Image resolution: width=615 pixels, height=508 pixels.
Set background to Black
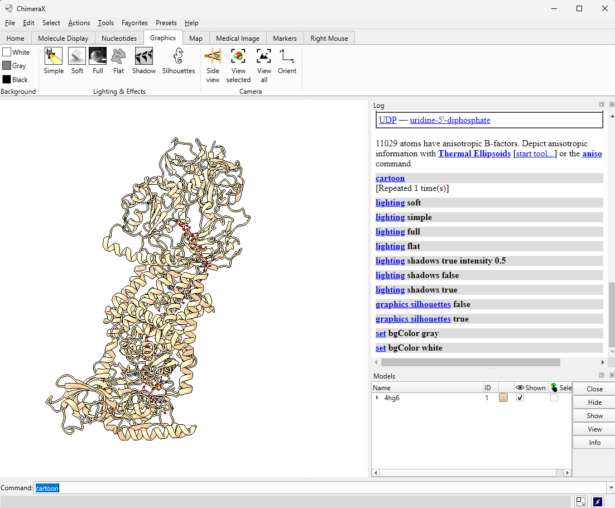(x=15, y=79)
